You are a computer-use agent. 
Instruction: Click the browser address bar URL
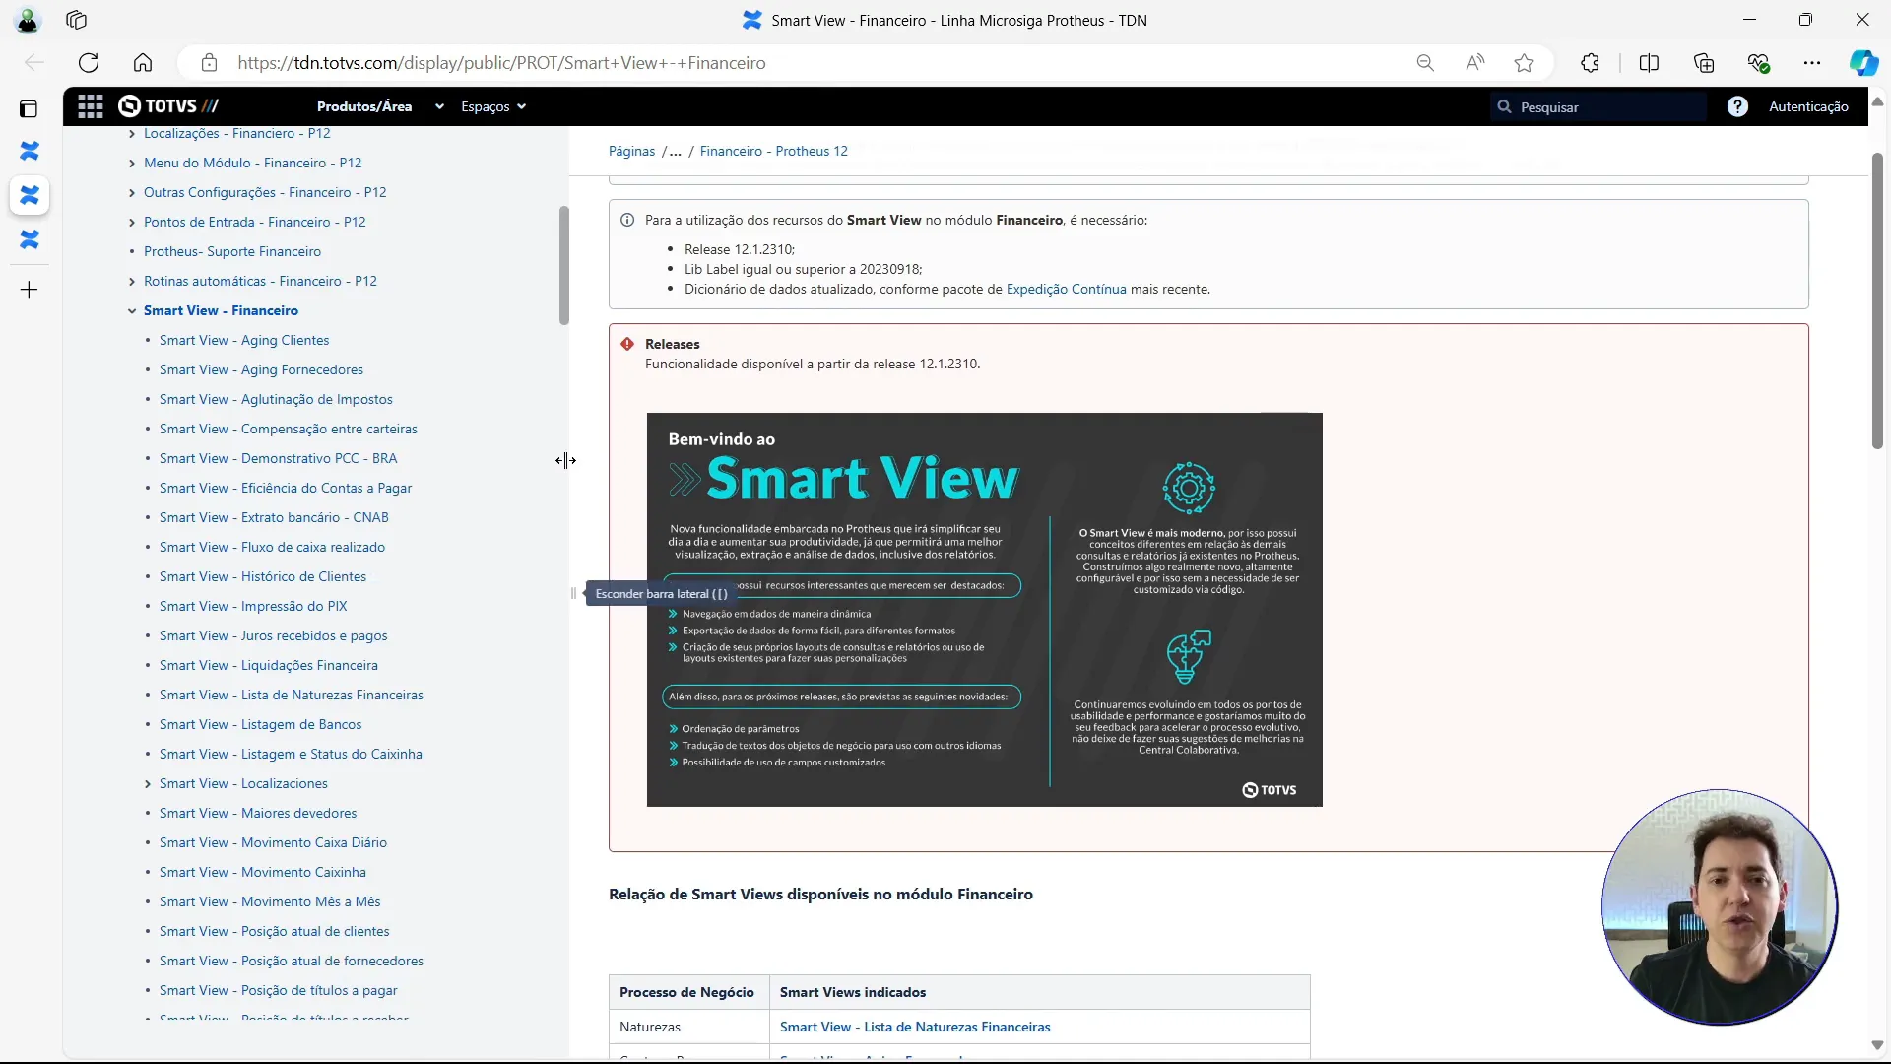[501, 63]
